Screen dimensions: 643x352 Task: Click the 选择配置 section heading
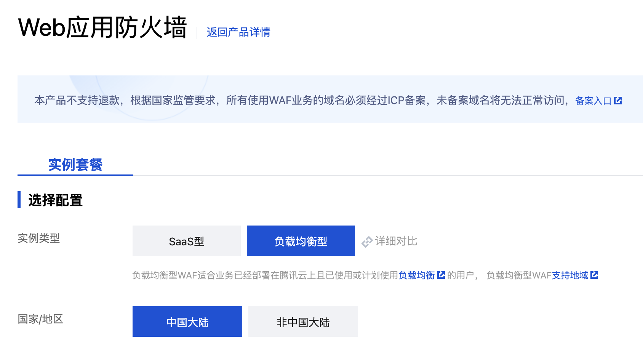tap(56, 200)
